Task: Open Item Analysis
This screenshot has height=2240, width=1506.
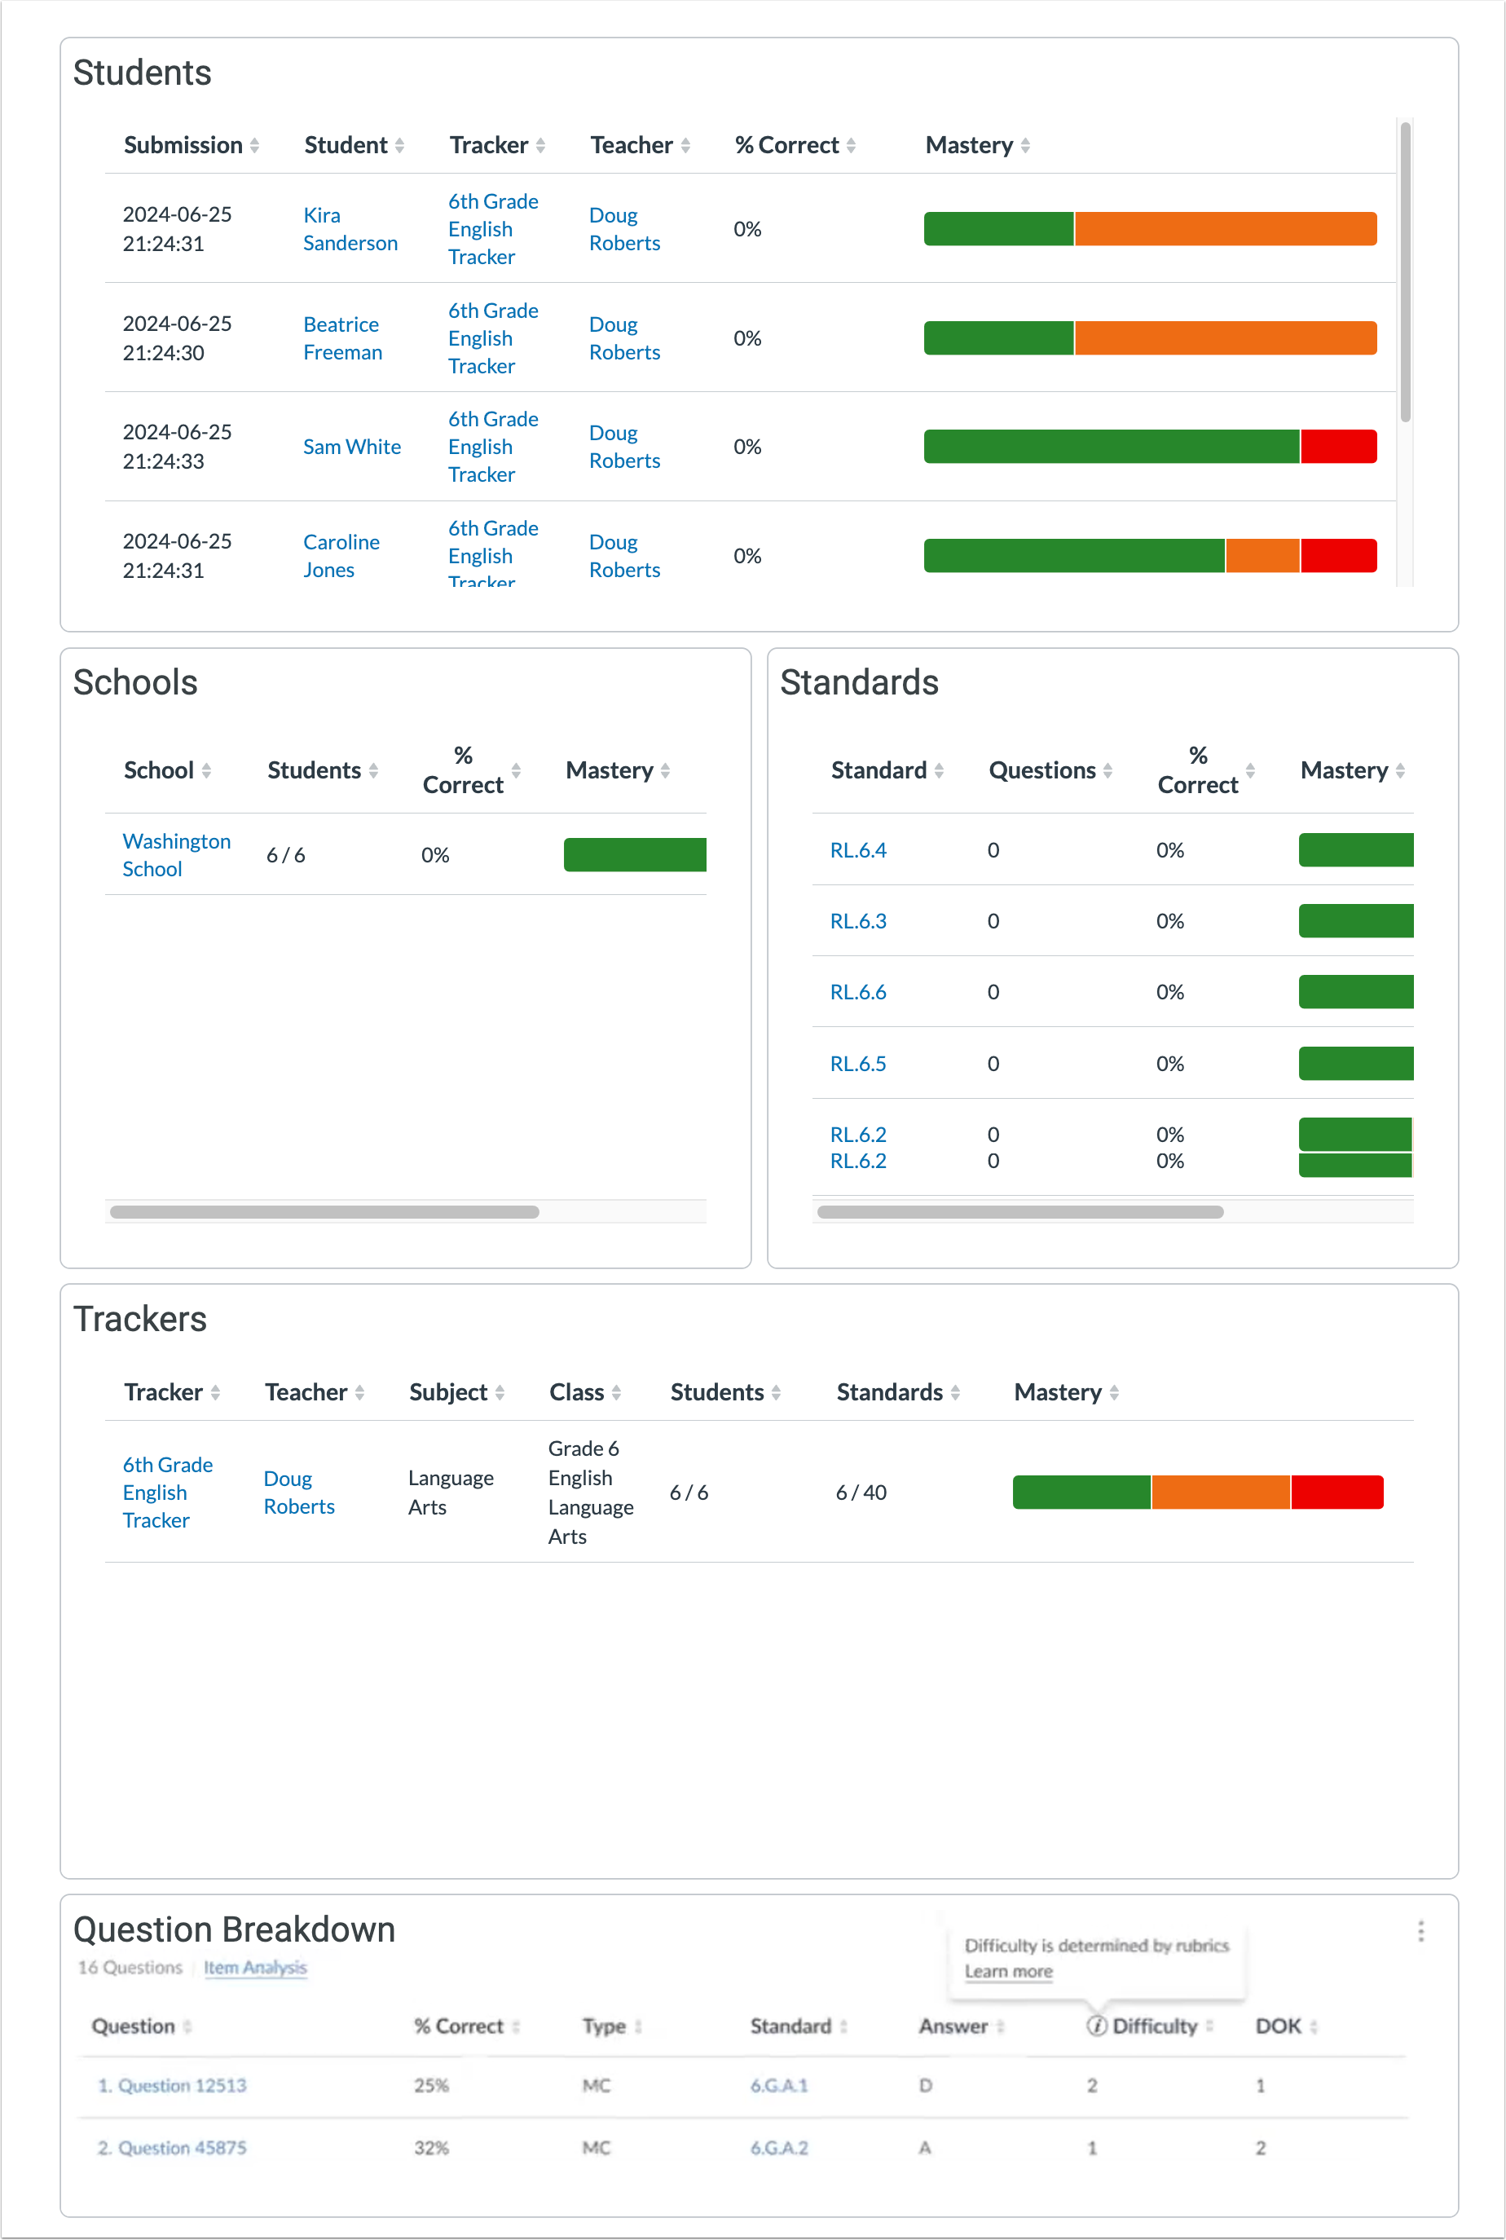Action: [x=256, y=1967]
